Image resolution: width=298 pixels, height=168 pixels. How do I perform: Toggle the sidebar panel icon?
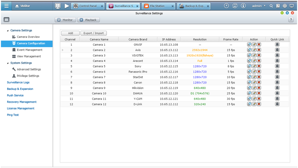[x=6, y=20]
